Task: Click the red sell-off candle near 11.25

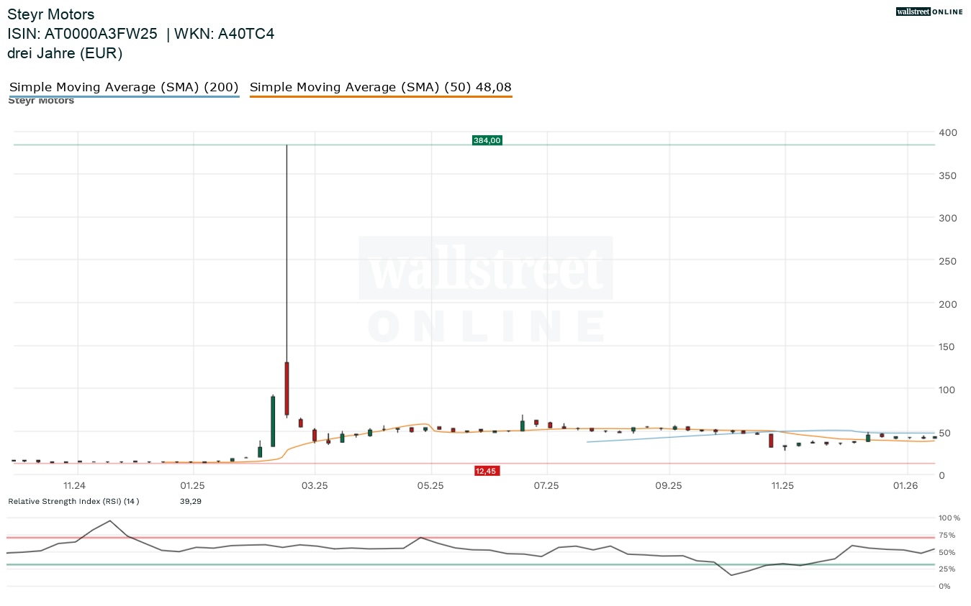Action: click(x=771, y=440)
